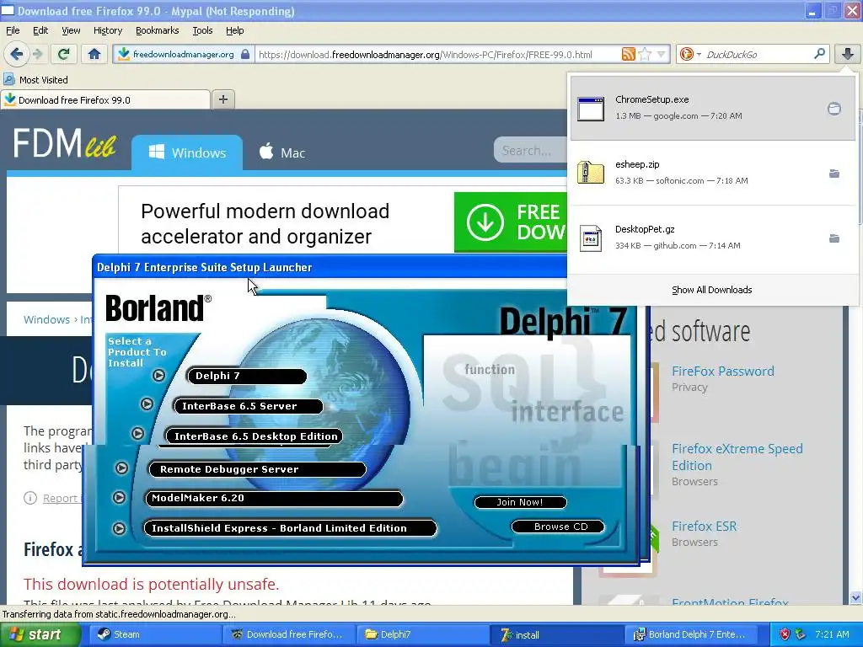This screenshot has width=863, height=647.
Task: Toggle the Downloads toolbar arrow button
Action: [848, 54]
